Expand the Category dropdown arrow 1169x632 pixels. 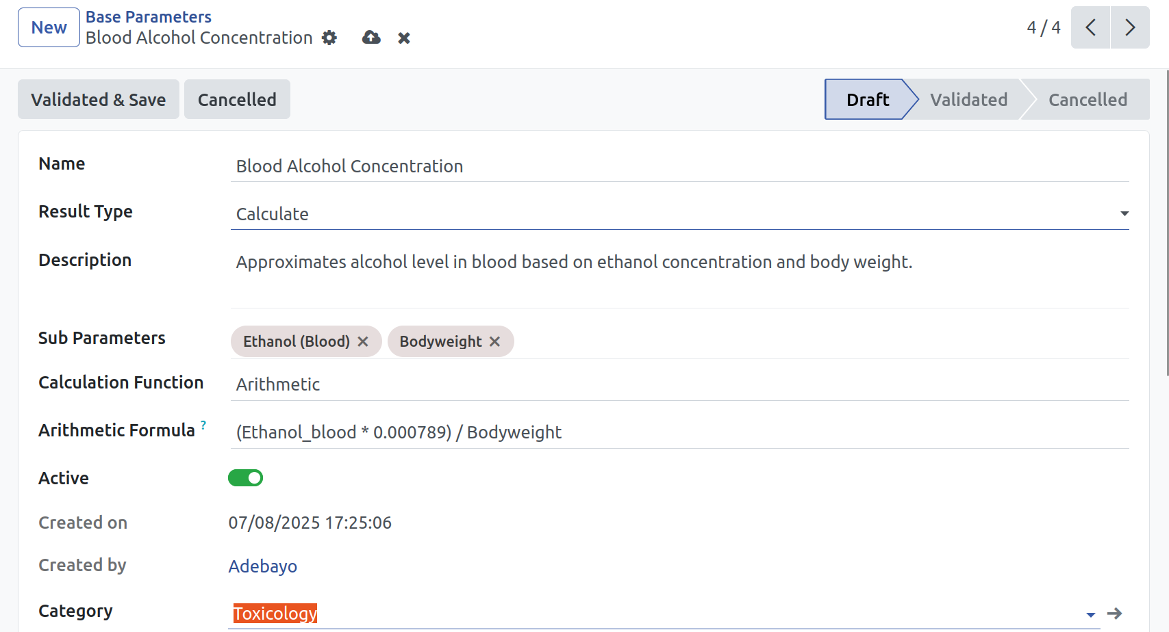[1091, 614]
